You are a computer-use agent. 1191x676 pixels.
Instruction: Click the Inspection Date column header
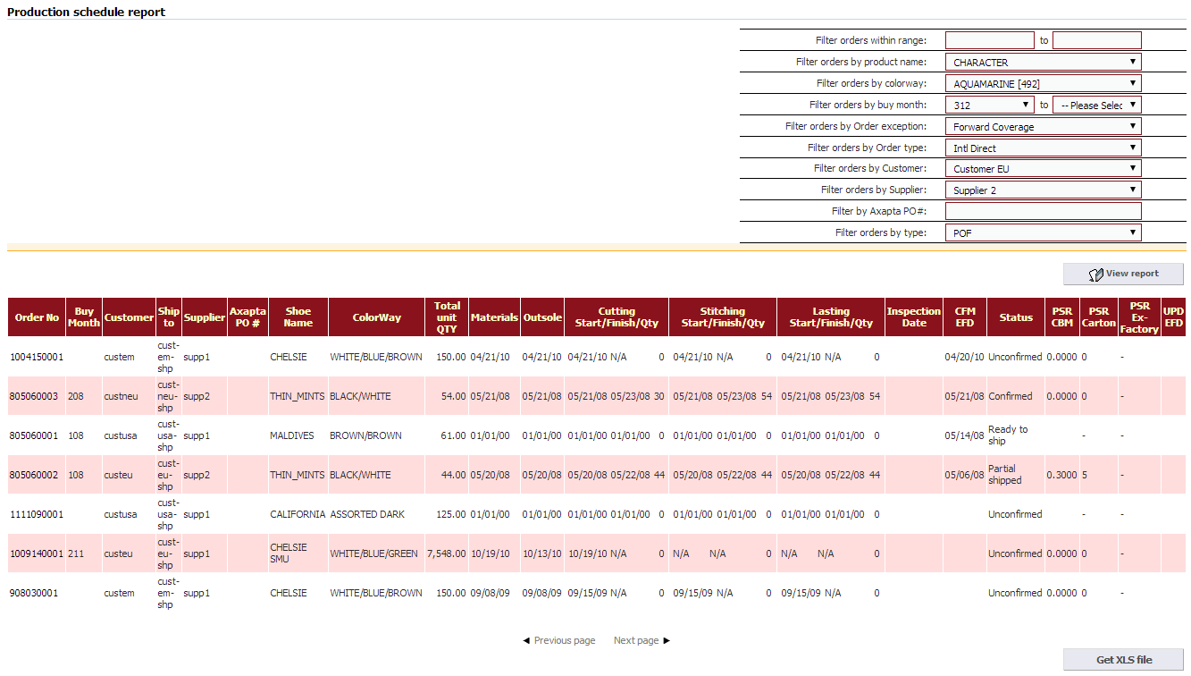coord(913,317)
